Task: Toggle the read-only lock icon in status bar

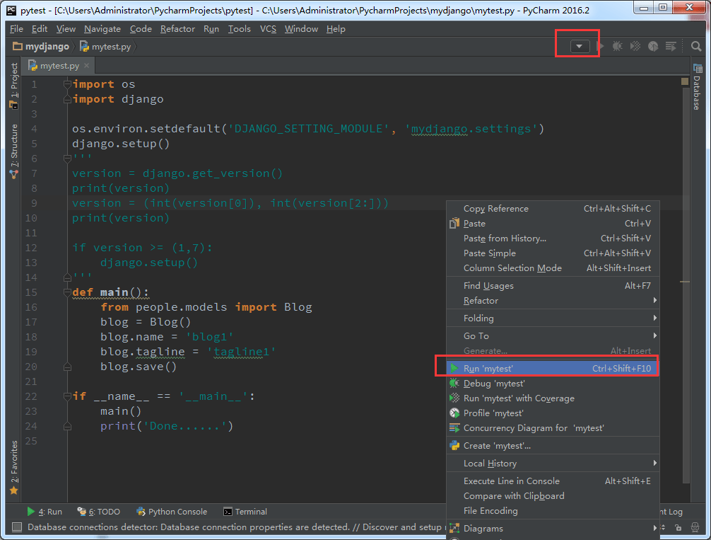Action: pos(678,527)
